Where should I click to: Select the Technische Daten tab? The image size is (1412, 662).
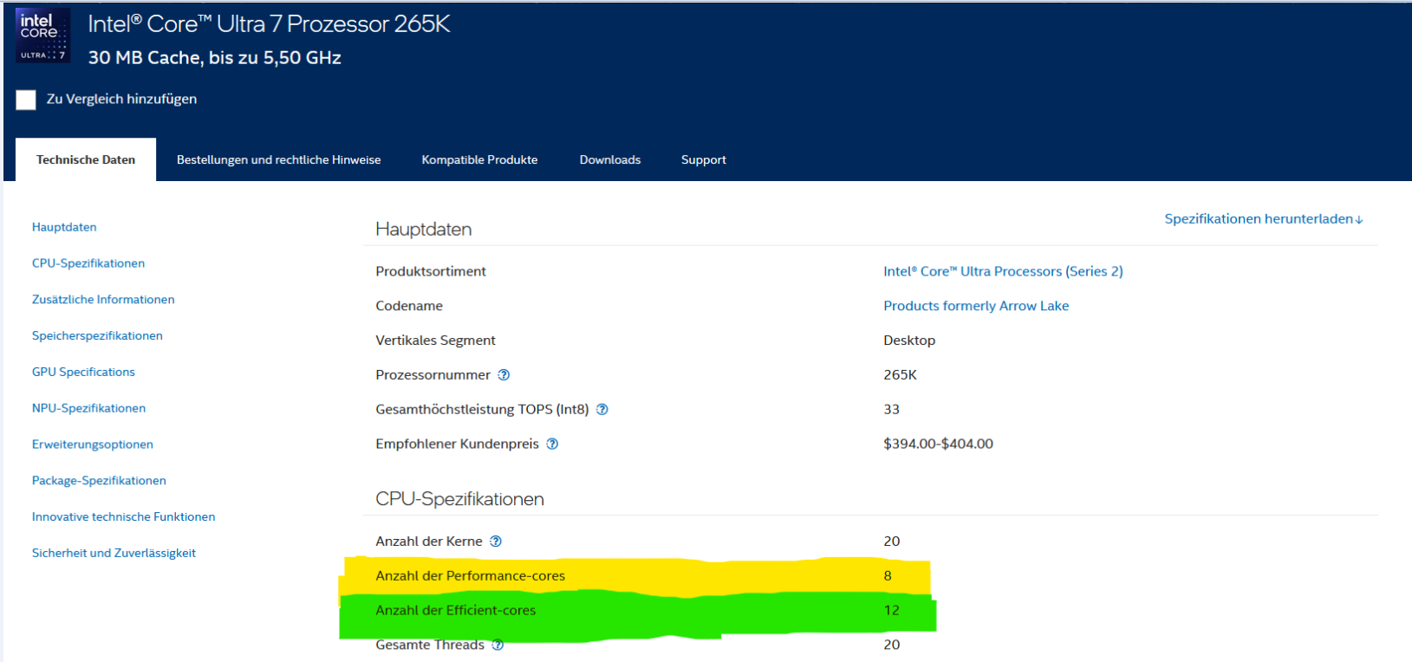86,159
